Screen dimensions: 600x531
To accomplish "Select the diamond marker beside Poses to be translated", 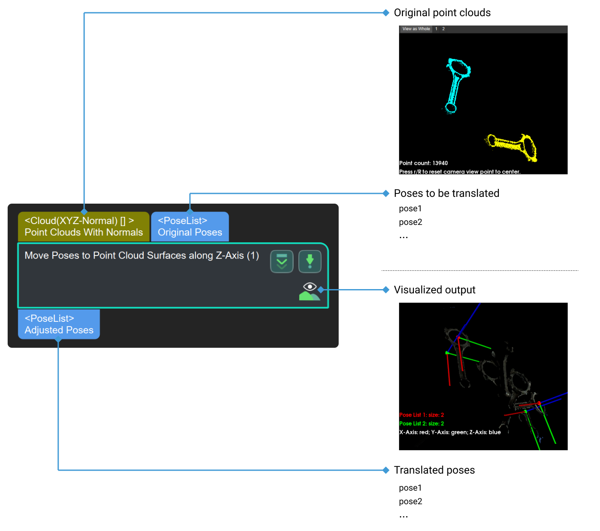I will pyautogui.click(x=386, y=193).
